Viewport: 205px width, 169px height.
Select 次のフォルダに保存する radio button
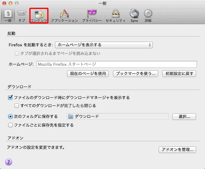[x=10, y=116]
